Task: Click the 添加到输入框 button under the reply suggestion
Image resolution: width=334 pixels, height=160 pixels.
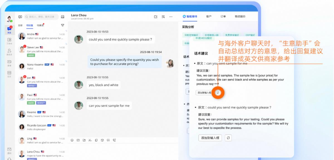Action: pyautogui.click(x=210, y=138)
